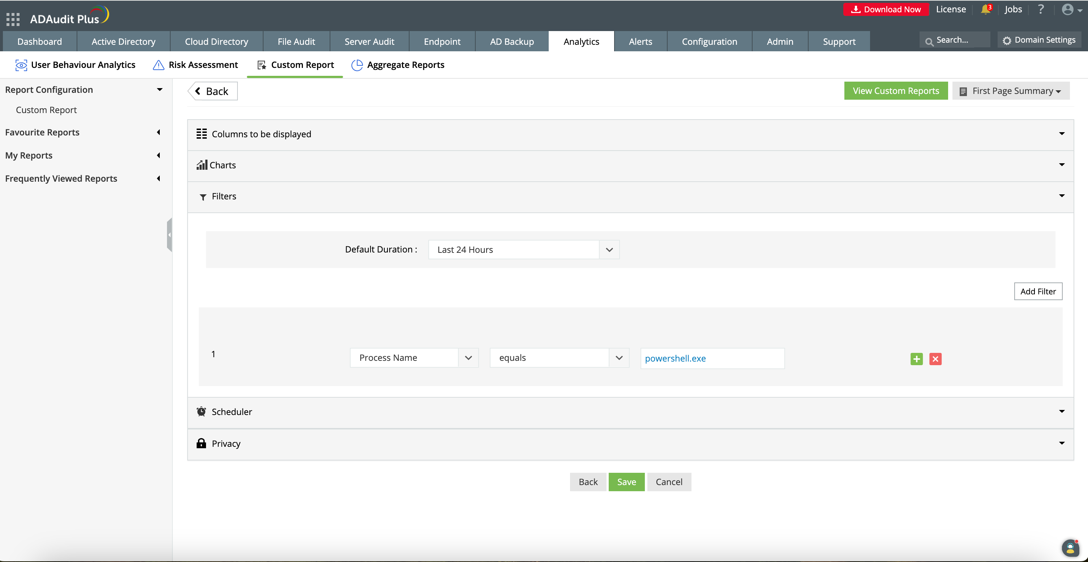Click the red Download Now button
This screenshot has height=562, width=1088.
886,9
